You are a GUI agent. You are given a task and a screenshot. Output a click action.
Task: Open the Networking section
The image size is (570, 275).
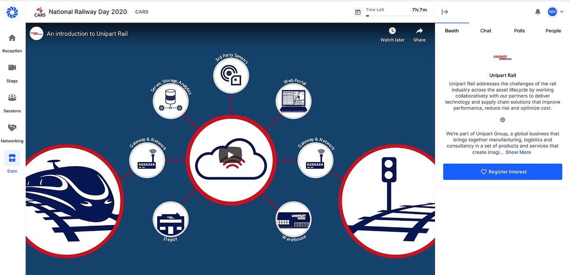[12, 133]
